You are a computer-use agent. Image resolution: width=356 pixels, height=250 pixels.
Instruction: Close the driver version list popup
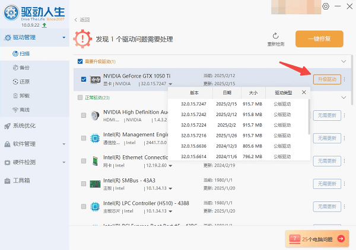[304, 92]
